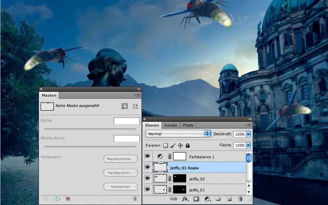Screen dimensions: 328x205
Task: Select the Jetfly_01 Kopie layer thumbnail
Action: click(160, 167)
